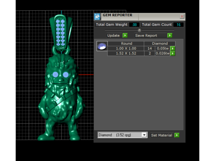This screenshot has width=215, height=161.
Task: Click the Total Gem Weight label
Action: pyautogui.click(x=112, y=25)
